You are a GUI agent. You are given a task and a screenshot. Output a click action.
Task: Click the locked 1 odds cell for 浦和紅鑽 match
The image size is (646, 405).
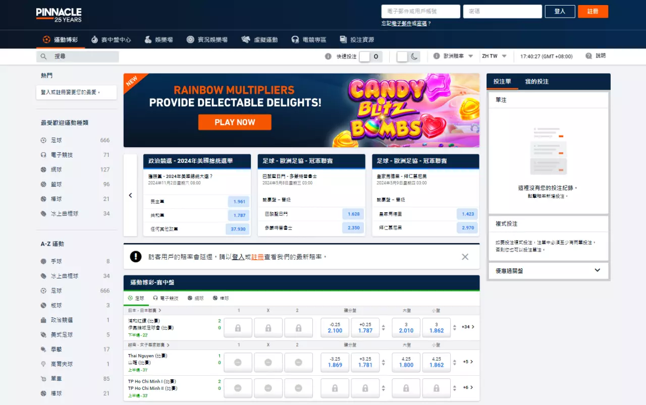coord(238,328)
